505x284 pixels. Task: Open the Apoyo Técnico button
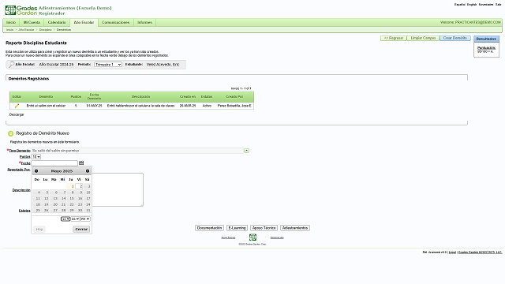(x=264, y=228)
